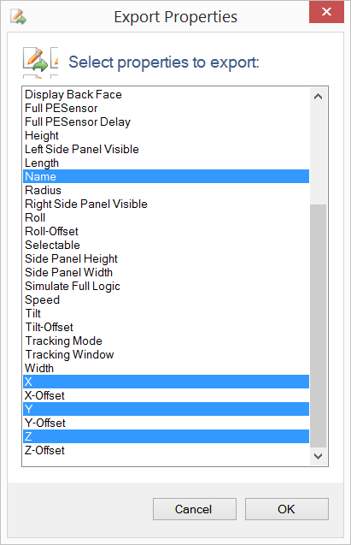
Task: Click the vertical scrollbar thumb
Action: coord(318,326)
